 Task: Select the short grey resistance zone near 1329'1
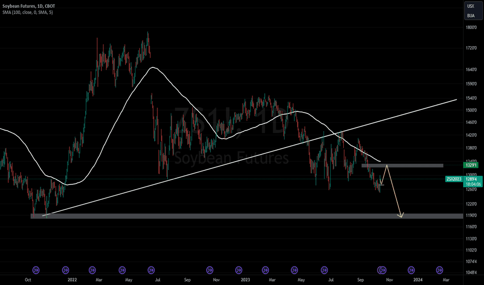point(402,166)
